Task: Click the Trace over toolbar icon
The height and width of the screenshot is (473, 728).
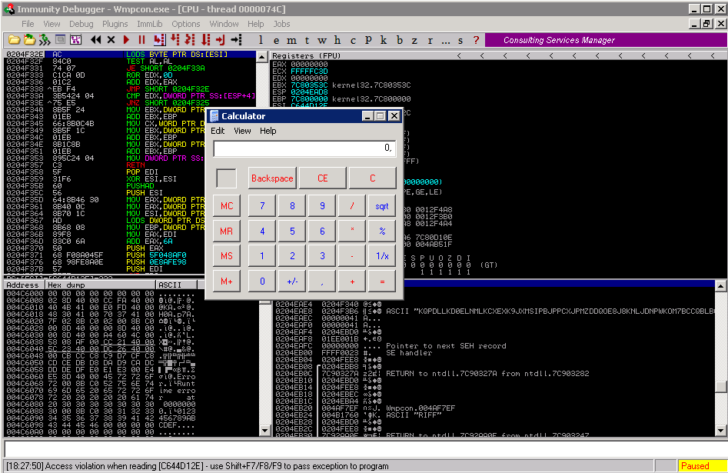Action: click(206, 40)
